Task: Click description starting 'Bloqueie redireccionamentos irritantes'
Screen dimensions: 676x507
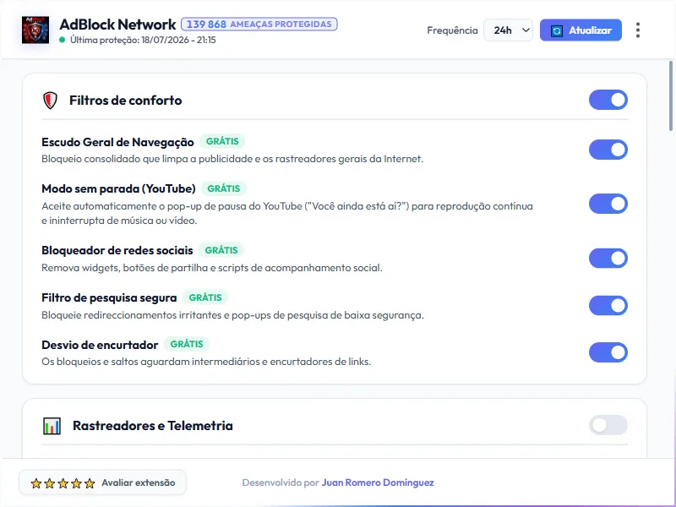Action: pyautogui.click(x=232, y=315)
